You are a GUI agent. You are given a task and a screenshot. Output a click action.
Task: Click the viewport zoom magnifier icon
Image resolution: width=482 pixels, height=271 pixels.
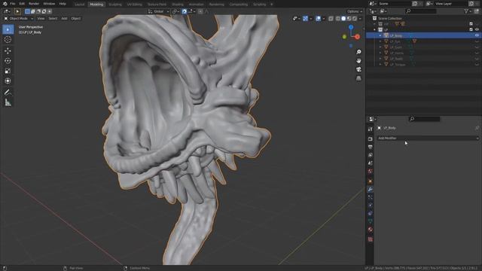click(x=358, y=52)
